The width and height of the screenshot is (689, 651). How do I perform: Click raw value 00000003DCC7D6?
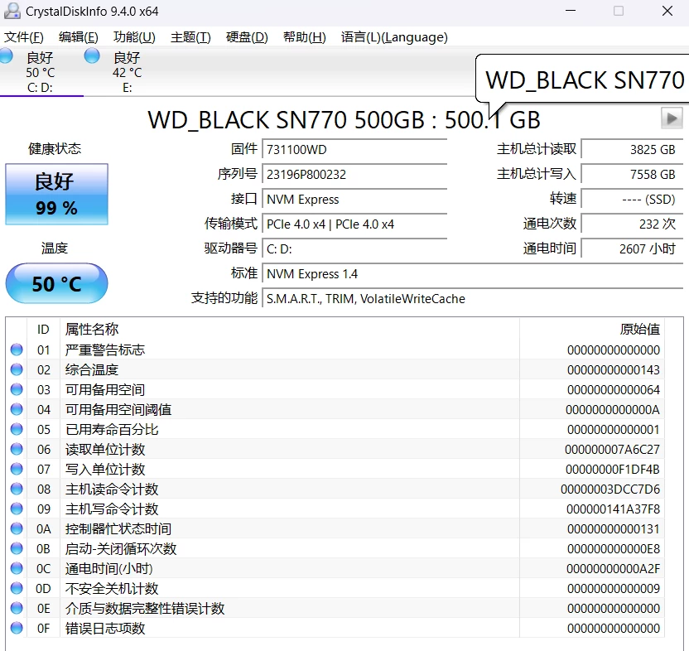pos(610,489)
